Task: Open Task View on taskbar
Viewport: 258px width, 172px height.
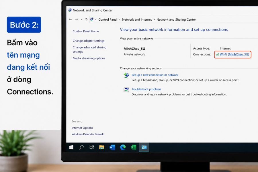Action: (91, 147)
